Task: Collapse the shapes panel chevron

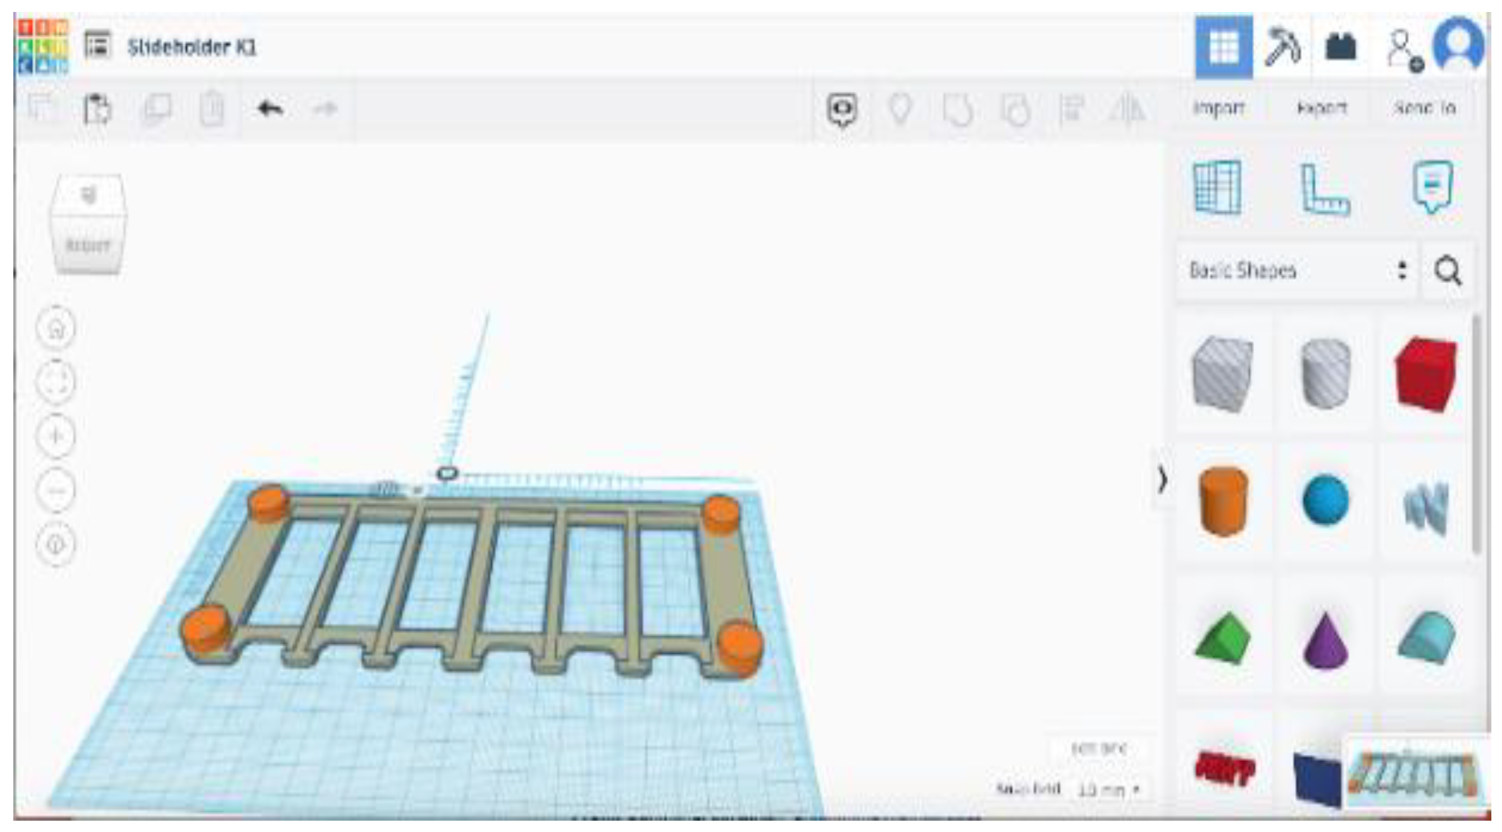Action: pyautogui.click(x=1162, y=480)
